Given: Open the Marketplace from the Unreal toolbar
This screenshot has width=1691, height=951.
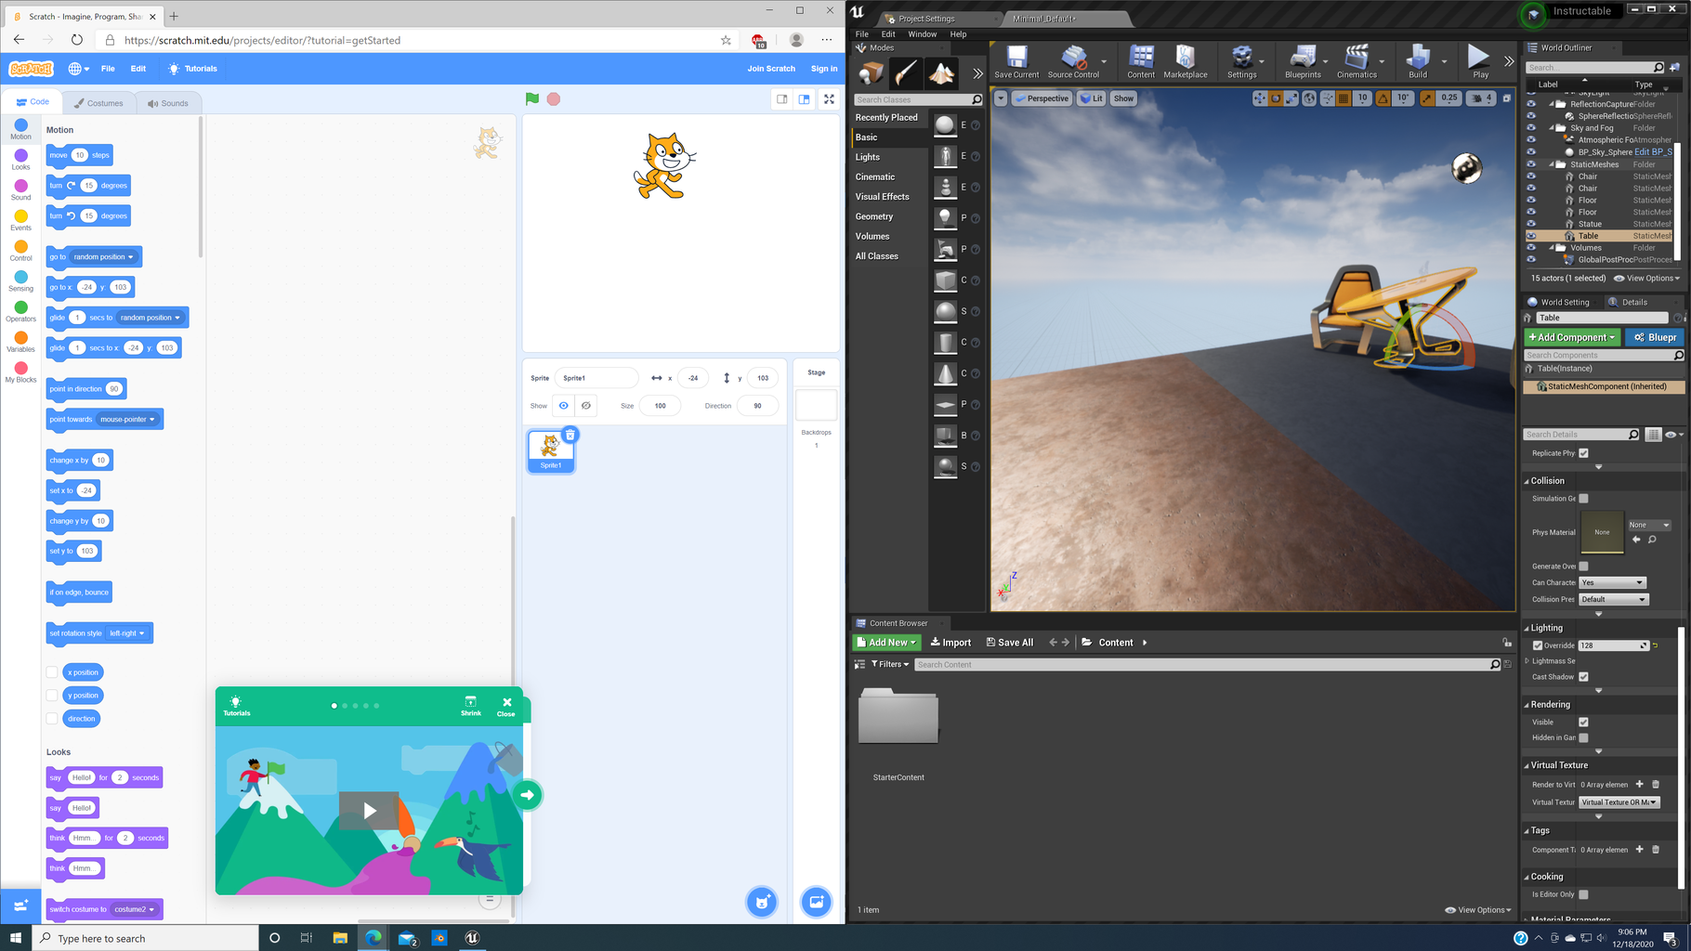Looking at the screenshot, I should (1186, 59).
